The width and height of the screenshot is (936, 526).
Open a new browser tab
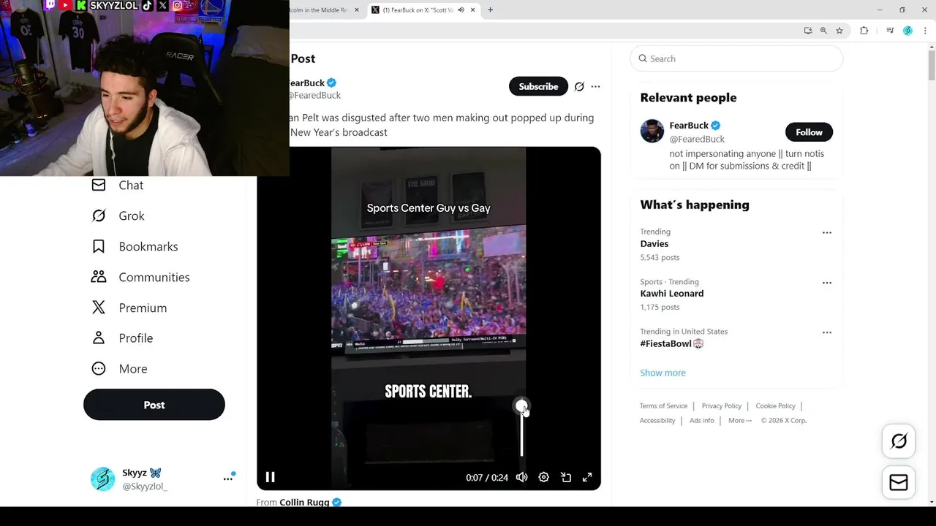click(x=490, y=9)
